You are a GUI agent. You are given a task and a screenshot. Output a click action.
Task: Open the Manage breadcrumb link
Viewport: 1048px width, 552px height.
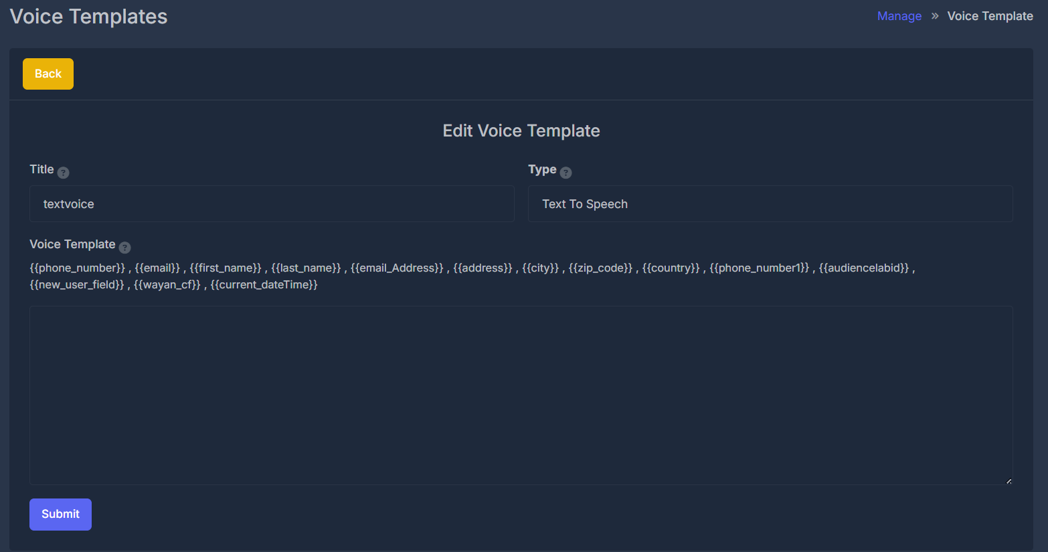click(x=899, y=15)
